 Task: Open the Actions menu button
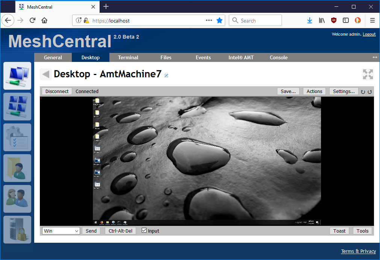point(314,91)
